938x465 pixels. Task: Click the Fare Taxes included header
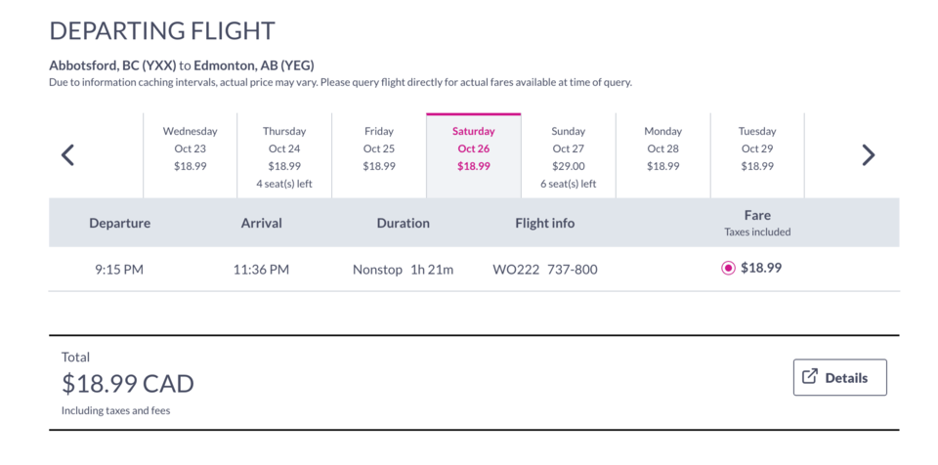(757, 223)
